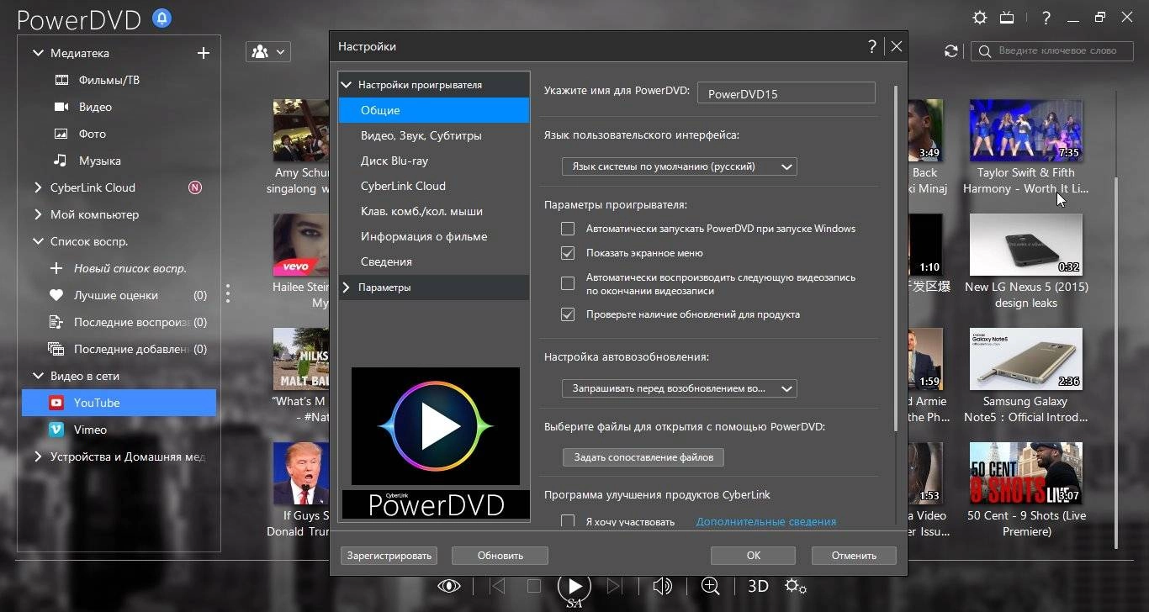Click the help question mark in Настройки dialog
The height and width of the screenshot is (612, 1149).
pyautogui.click(x=872, y=46)
